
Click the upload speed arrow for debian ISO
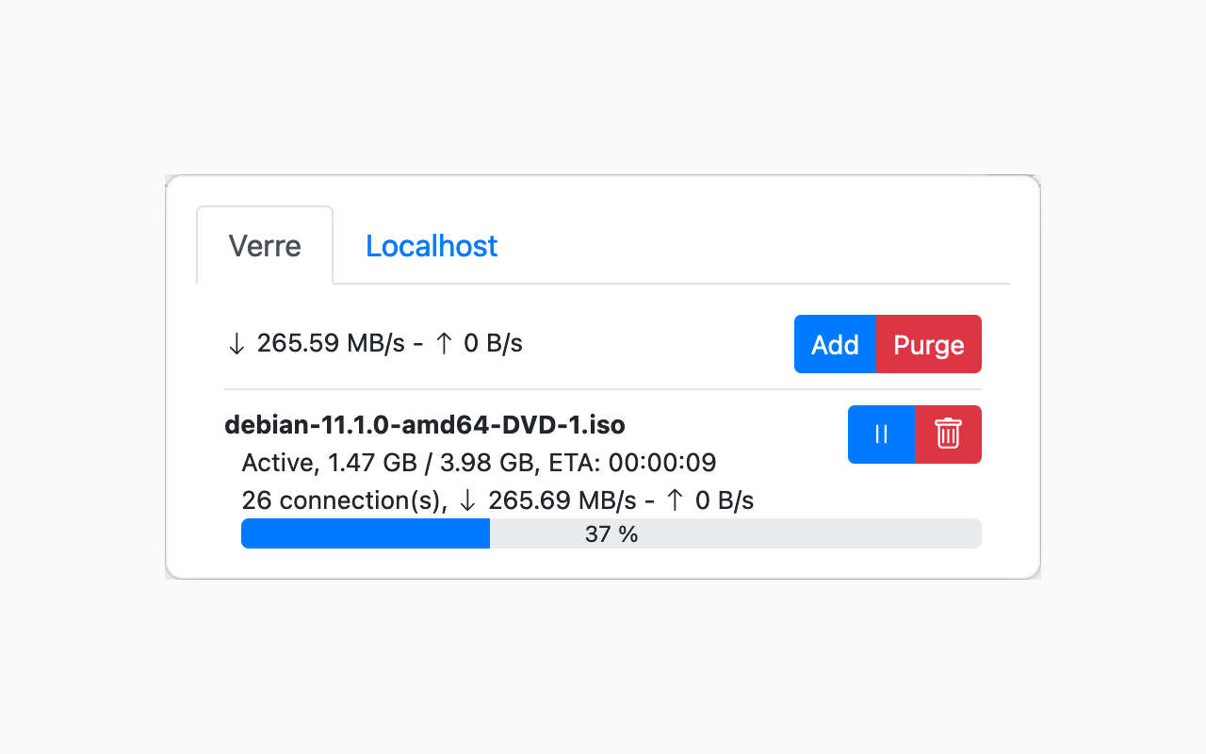pos(675,500)
